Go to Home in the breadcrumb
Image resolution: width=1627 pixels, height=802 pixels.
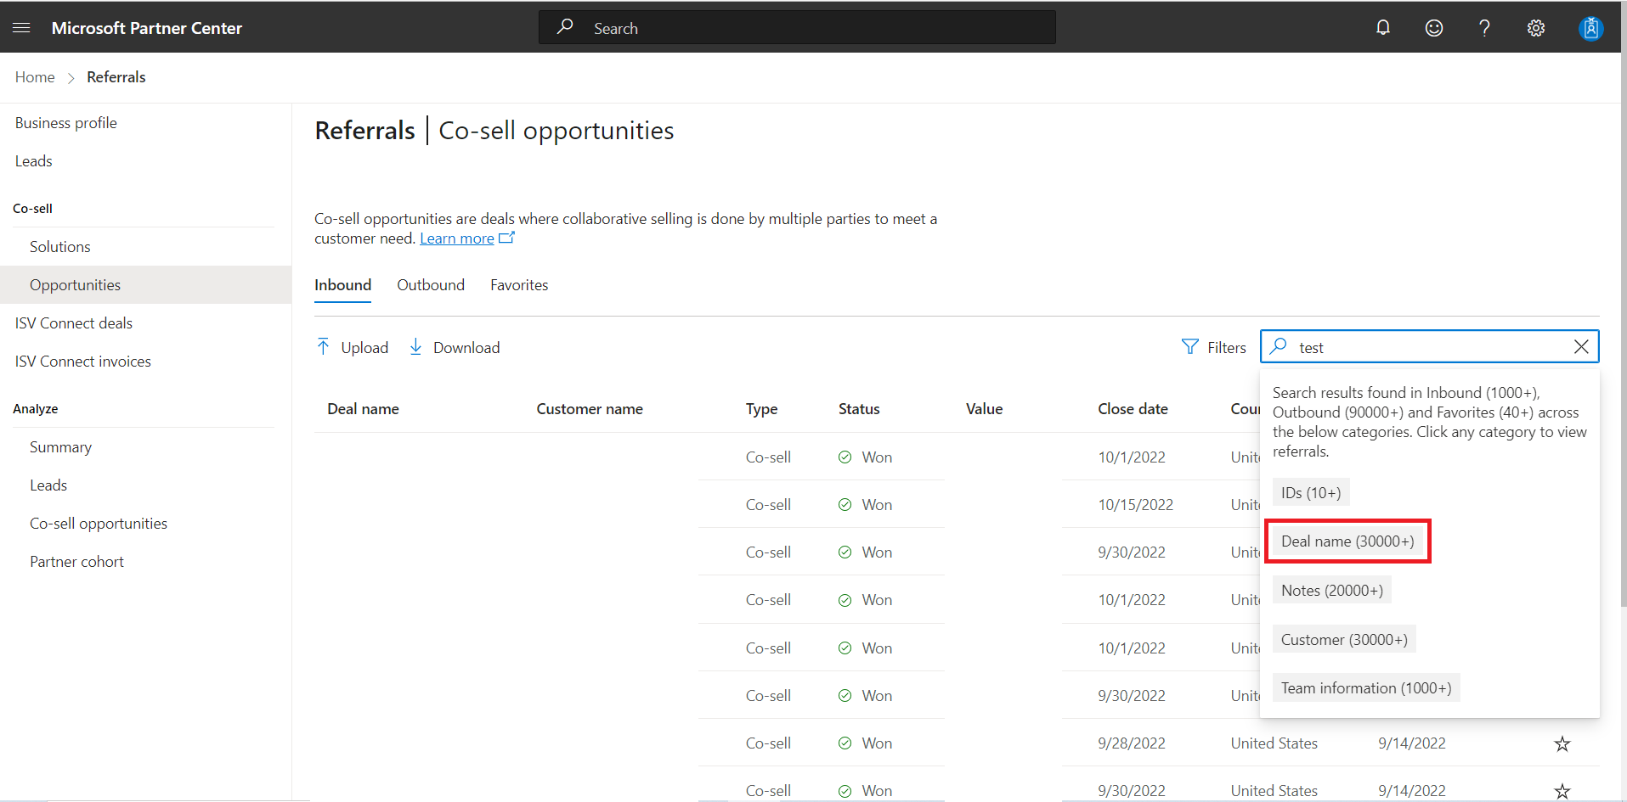(35, 77)
